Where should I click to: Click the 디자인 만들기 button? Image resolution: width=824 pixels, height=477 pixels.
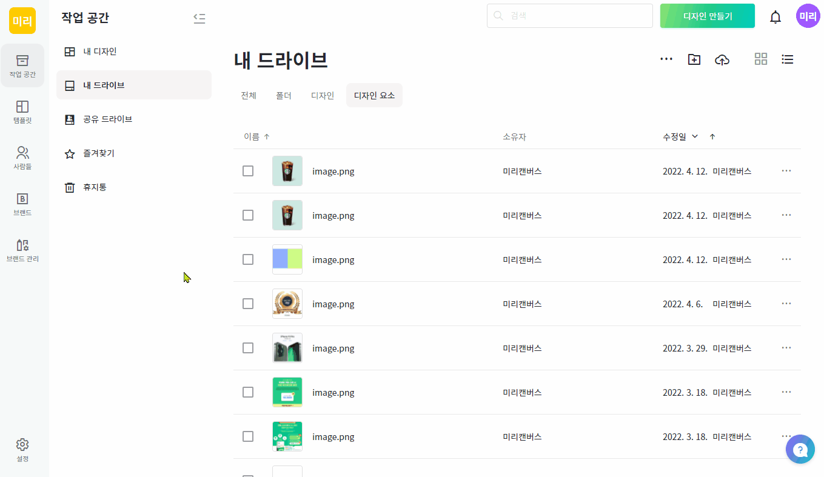point(708,16)
